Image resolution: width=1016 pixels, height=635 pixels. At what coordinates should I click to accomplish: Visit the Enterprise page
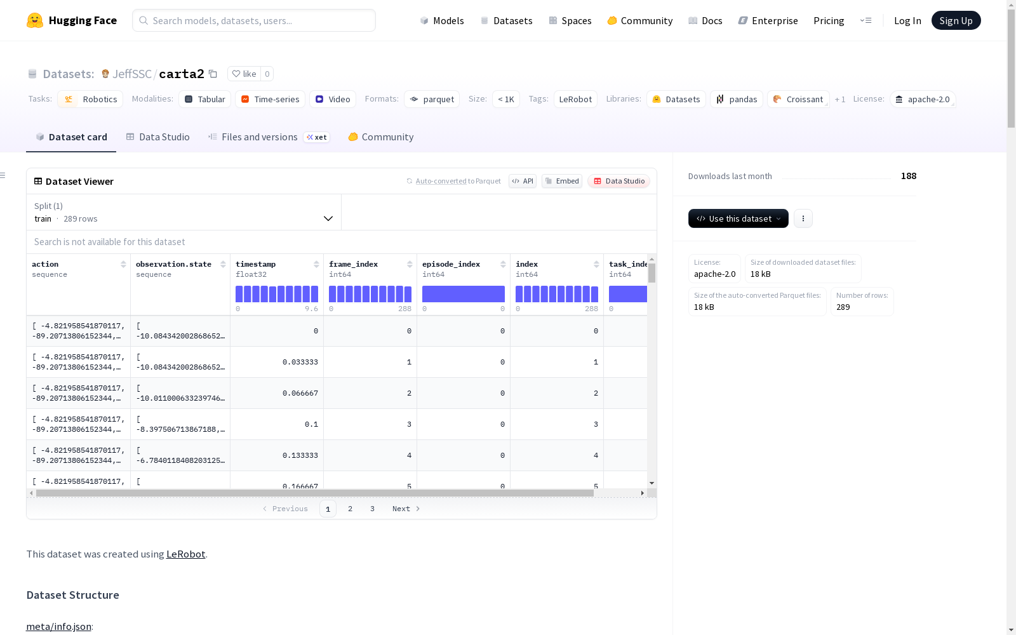(x=768, y=20)
